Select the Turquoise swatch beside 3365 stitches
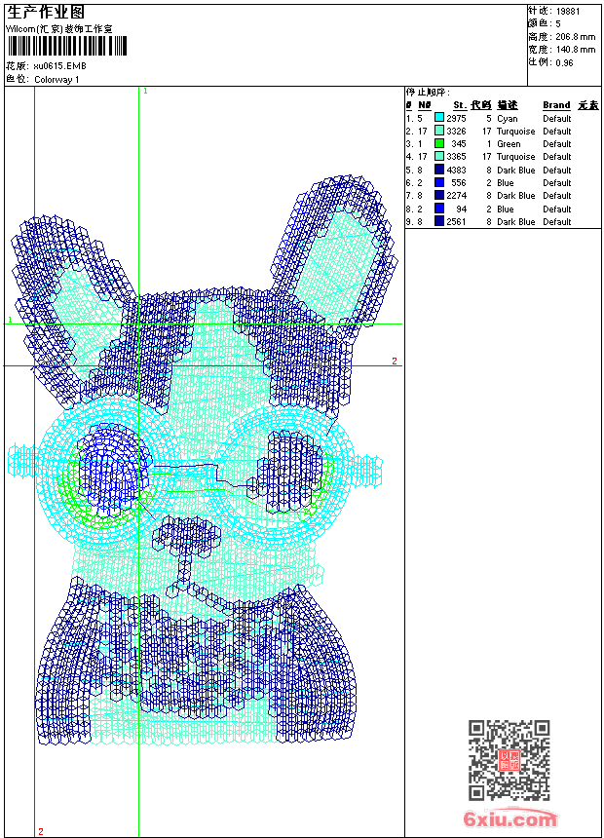Image resolution: width=604 pixels, height=838 pixels. click(439, 156)
